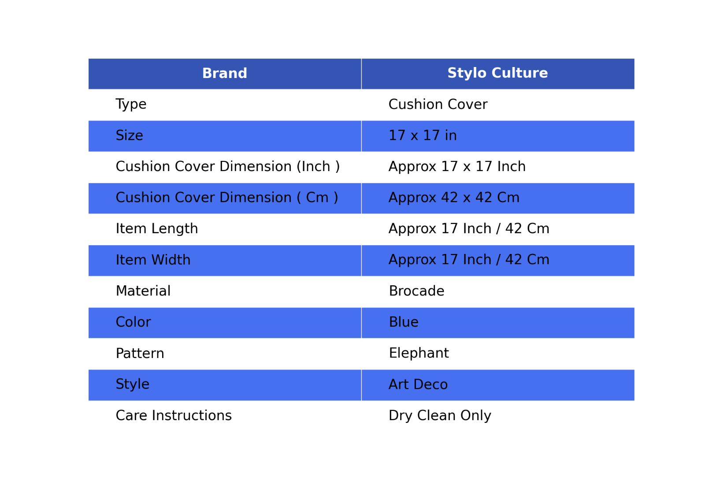The width and height of the screenshot is (705, 485).
Task: Click the Elephant pattern value
Action: point(419,354)
